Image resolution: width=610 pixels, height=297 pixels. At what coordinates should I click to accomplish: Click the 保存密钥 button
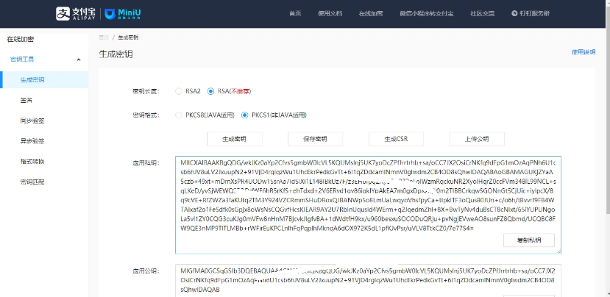tap(315, 139)
